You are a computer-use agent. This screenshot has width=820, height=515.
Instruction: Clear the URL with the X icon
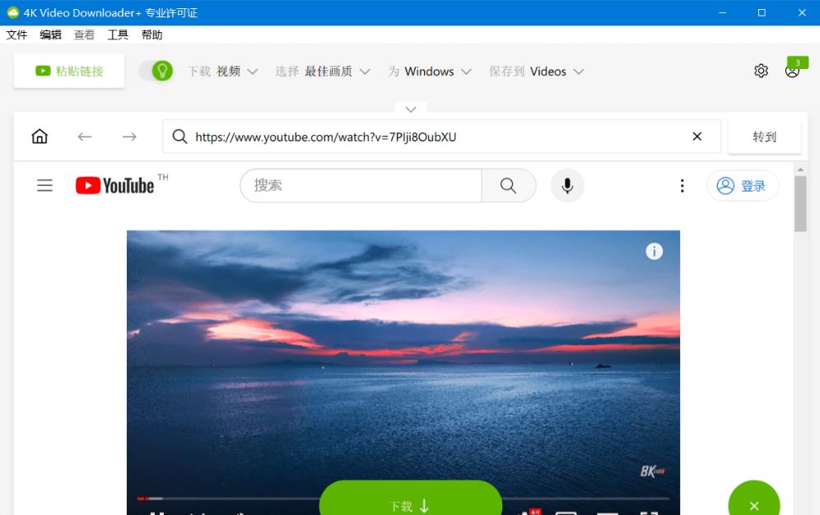coord(697,137)
